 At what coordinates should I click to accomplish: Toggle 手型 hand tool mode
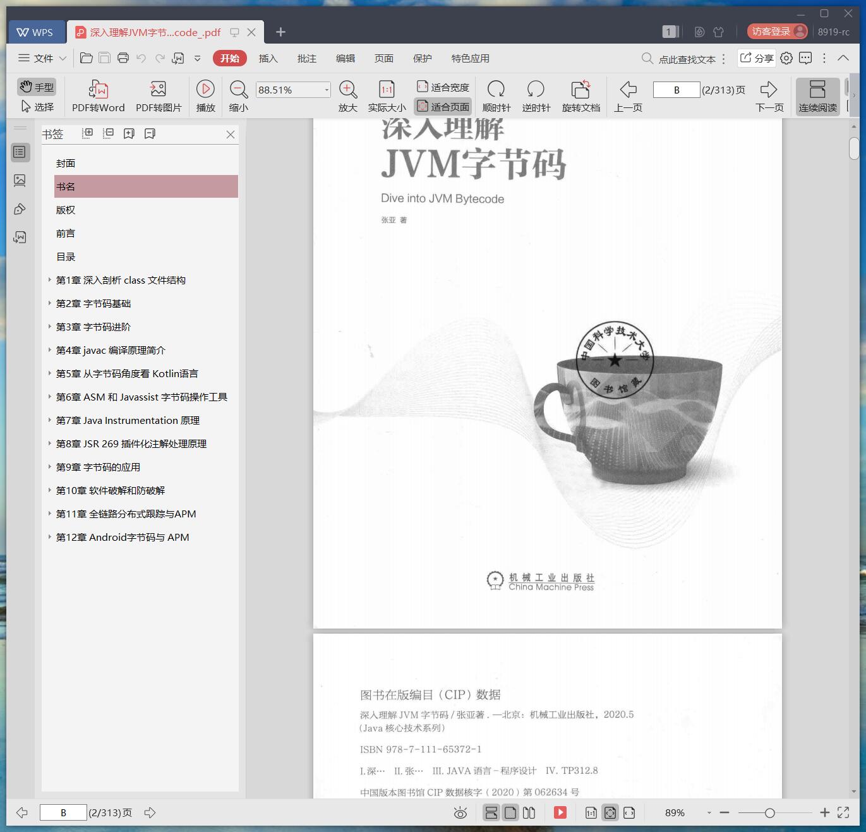pos(37,87)
